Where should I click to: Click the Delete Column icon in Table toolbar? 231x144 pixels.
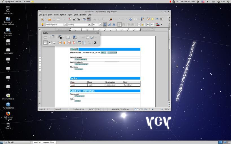click(x=74, y=43)
